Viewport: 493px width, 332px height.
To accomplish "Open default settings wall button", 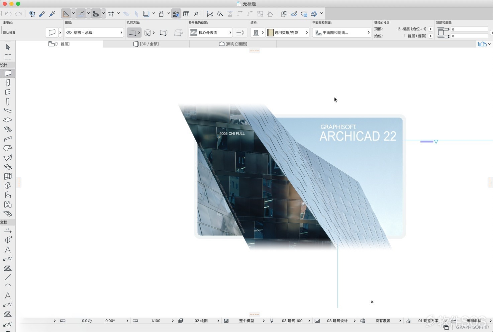I will [52, 32].
